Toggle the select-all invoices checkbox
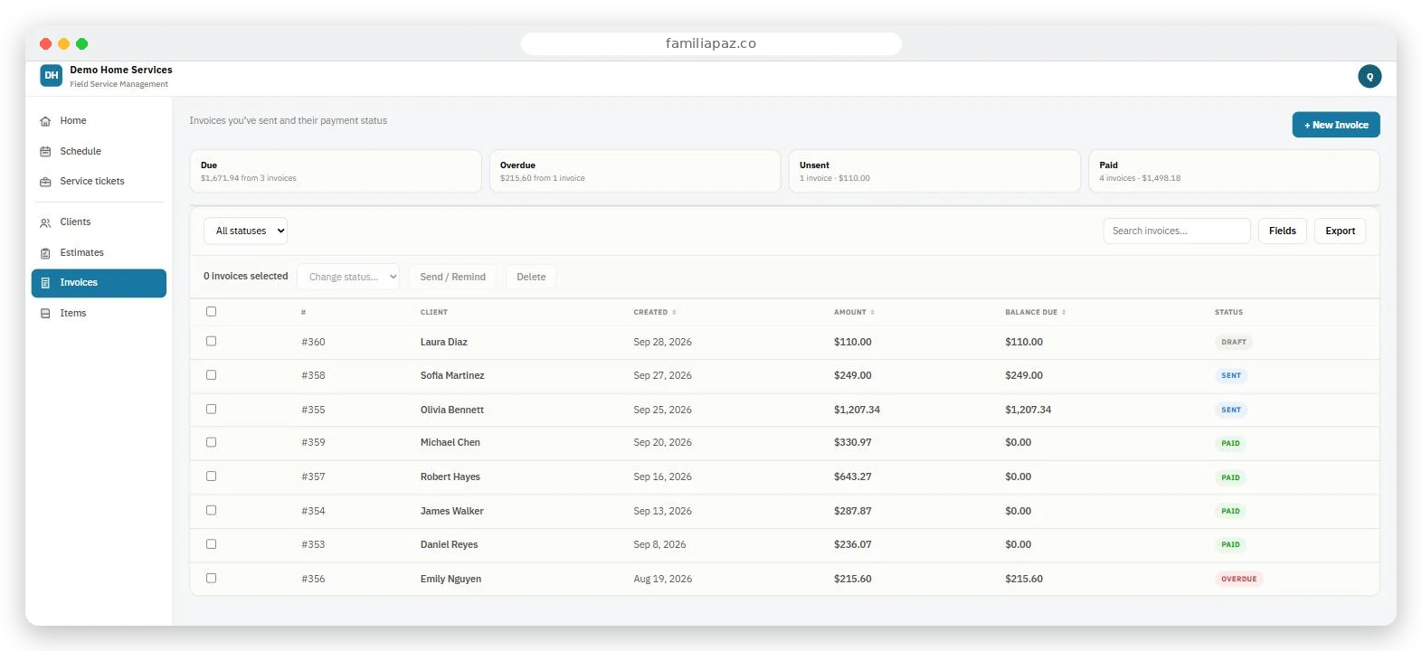1422x651 pixels. pyautogui.click(x=211, y=311)
